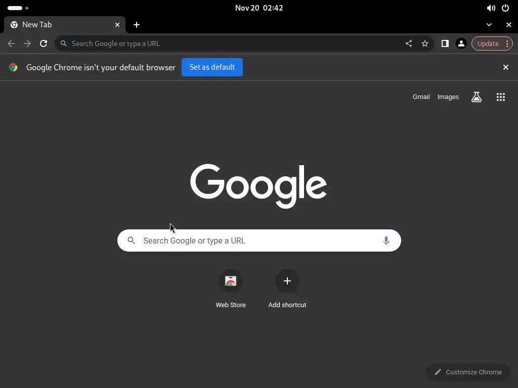Open the Google apps grid
Viewport: 518px width, 388px height.
(501, 97)
